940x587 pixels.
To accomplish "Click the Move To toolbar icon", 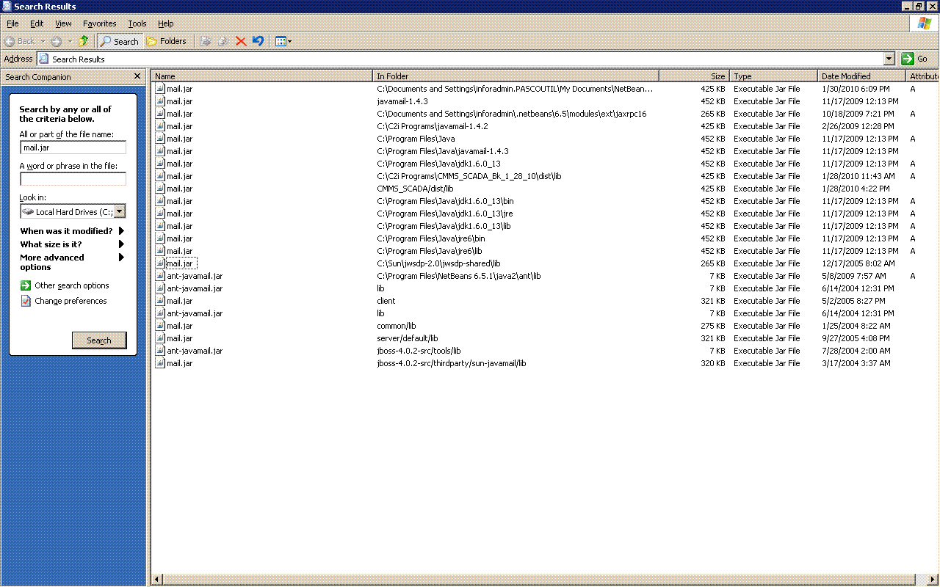I will coord(206,41).
